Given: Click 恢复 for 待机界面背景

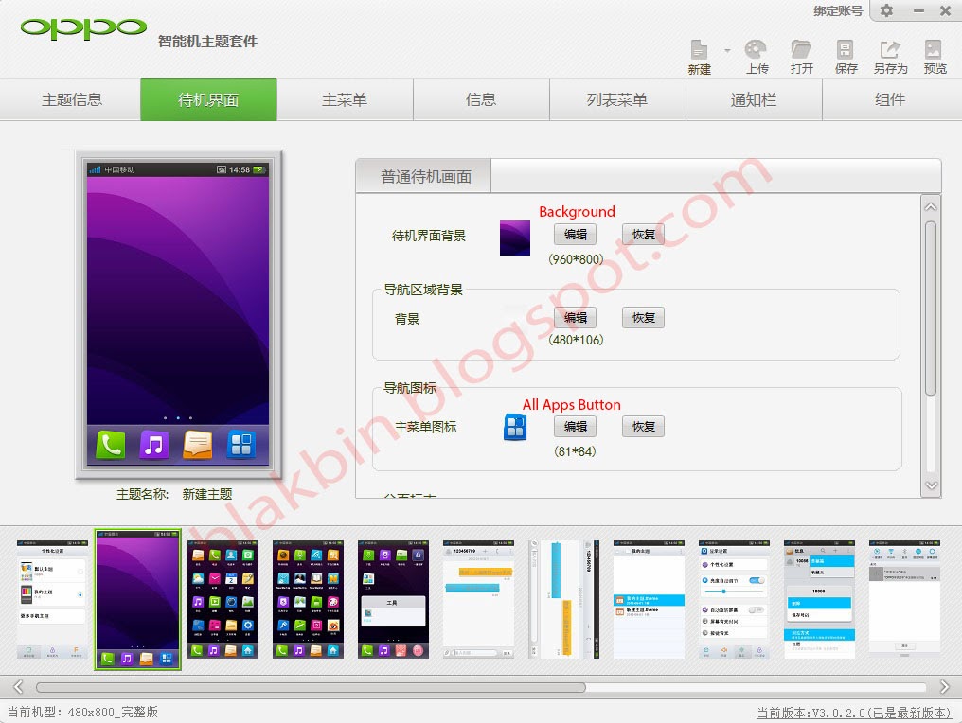Looking at the screenshot, I should click(643, 235).
